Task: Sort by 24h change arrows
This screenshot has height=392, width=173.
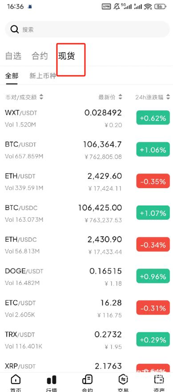Action: click(168, 97)
